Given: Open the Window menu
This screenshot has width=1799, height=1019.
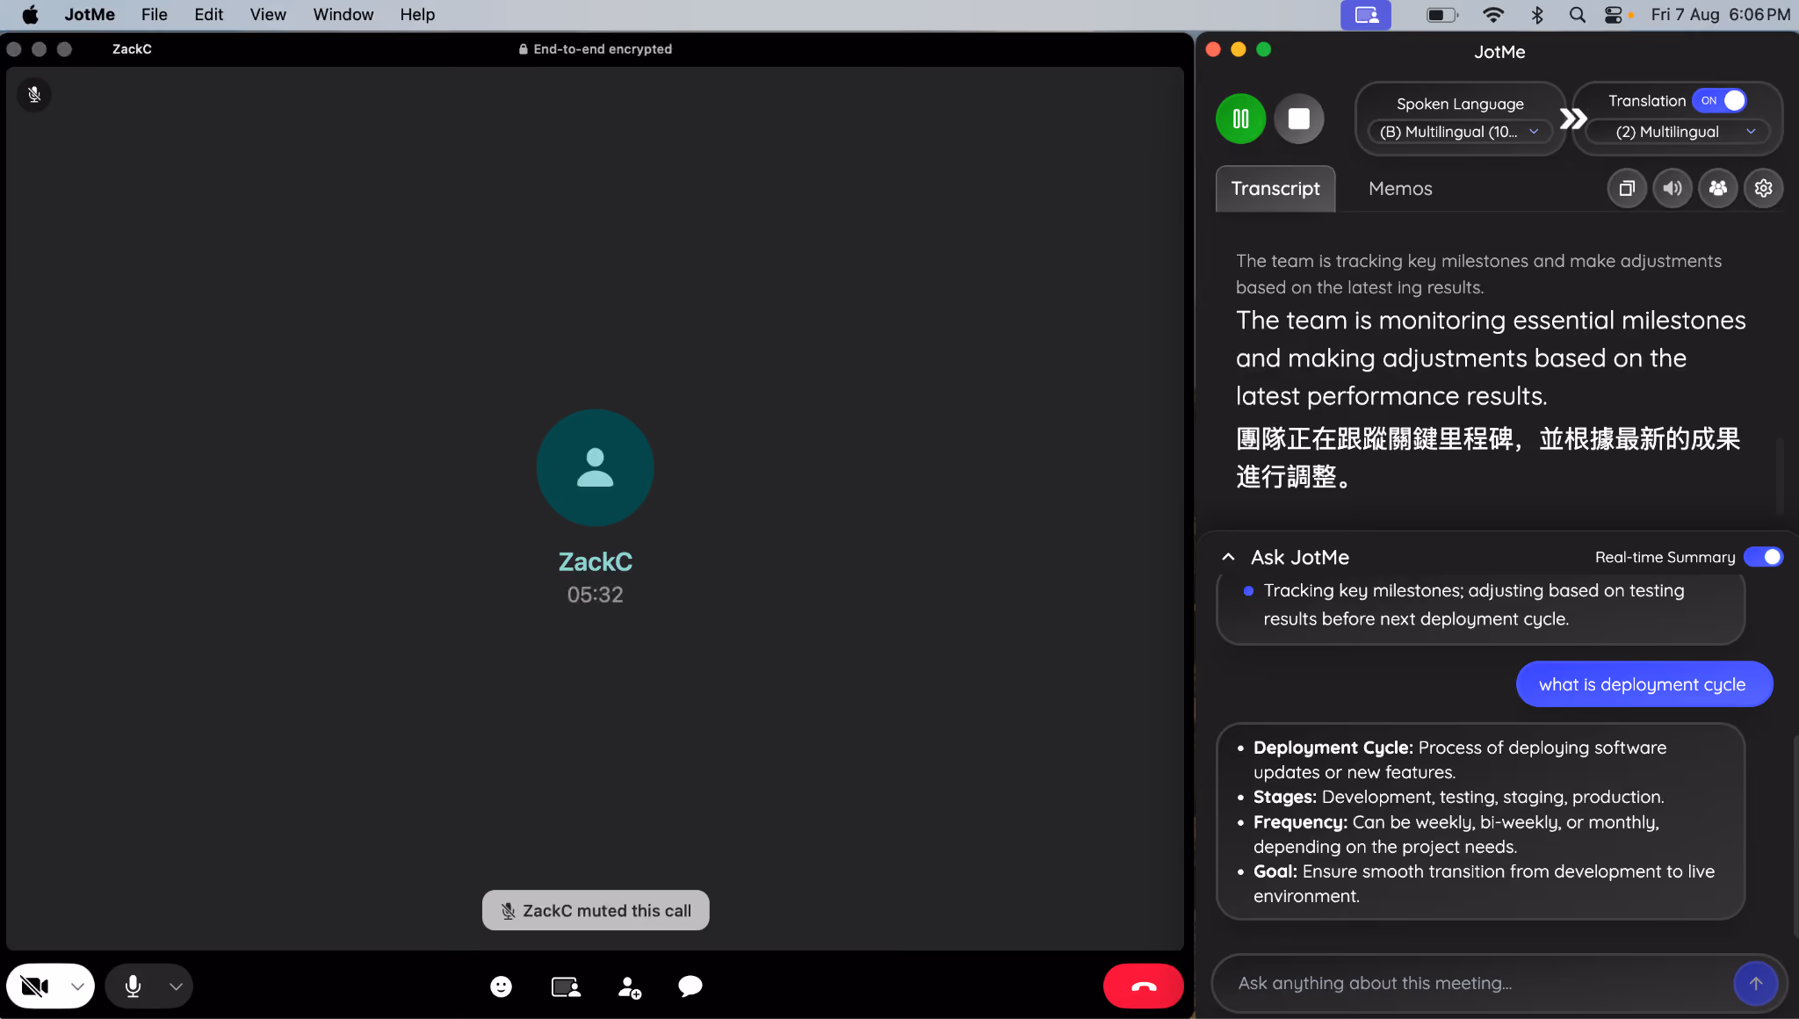Looking at the screenshot, I should click(343, 15).
